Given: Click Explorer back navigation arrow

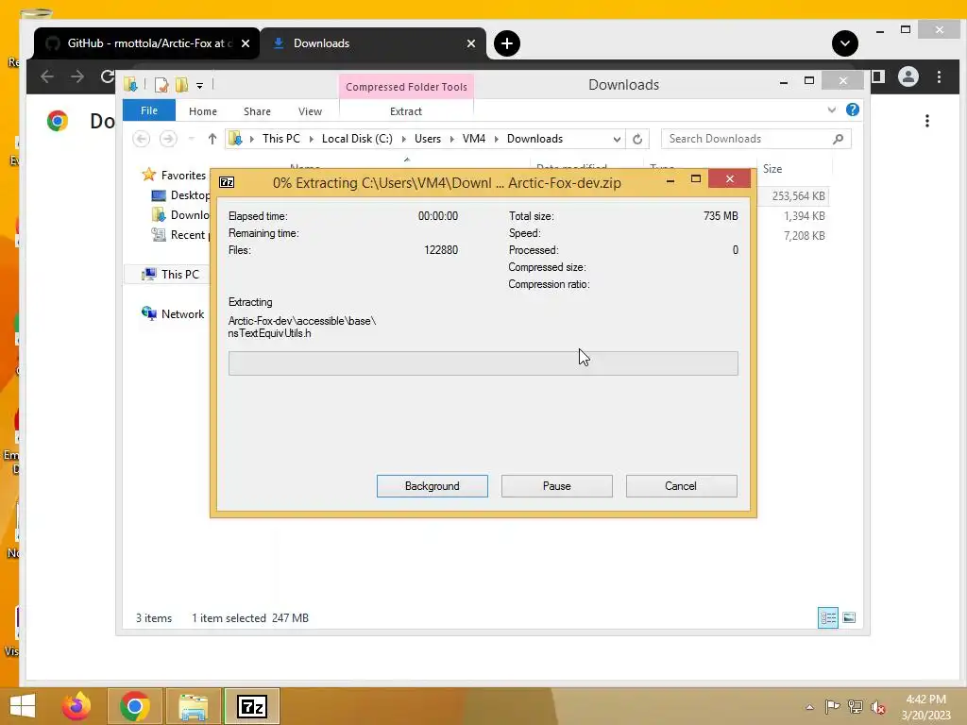Looking at the screenshot, I should [x=142, y=139].
